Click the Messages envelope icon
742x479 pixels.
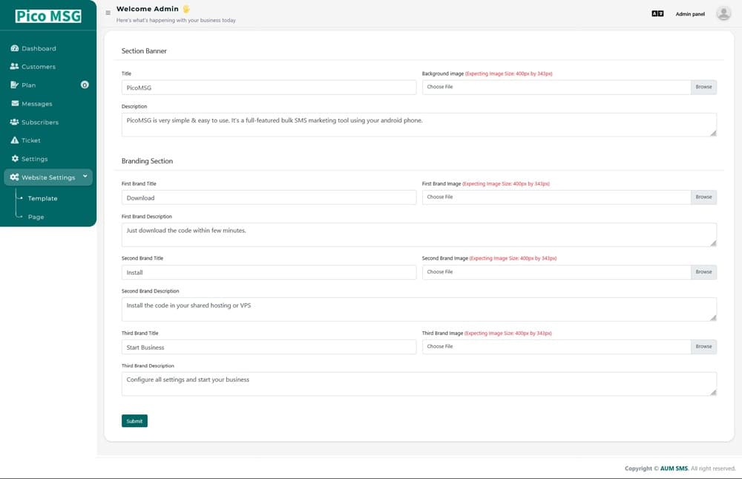point(15,103)
